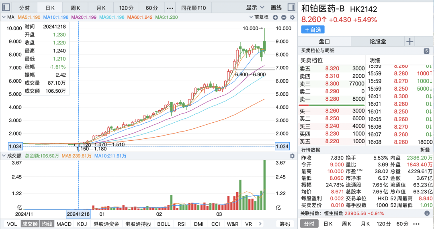Open more periods ellipsis in bottom-right bar
This screenshot has width=434, height=229.
pos(416,224)
